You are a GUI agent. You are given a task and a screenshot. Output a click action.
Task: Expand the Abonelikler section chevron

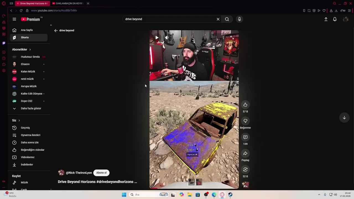pos(30,49)
